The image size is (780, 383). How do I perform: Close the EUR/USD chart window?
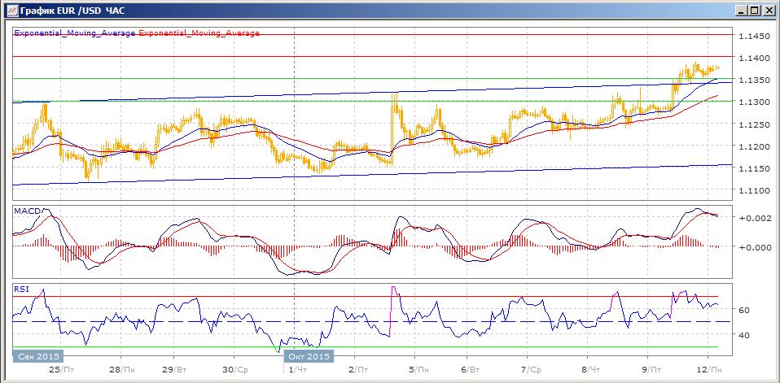[x=768, y=11]
